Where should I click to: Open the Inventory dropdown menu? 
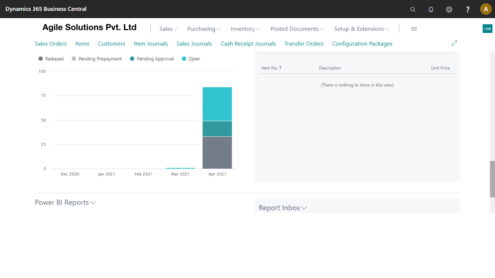click(x=246, y=29)
